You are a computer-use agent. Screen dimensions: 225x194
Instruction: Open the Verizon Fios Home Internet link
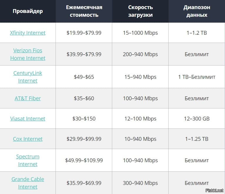click(28, 54)
